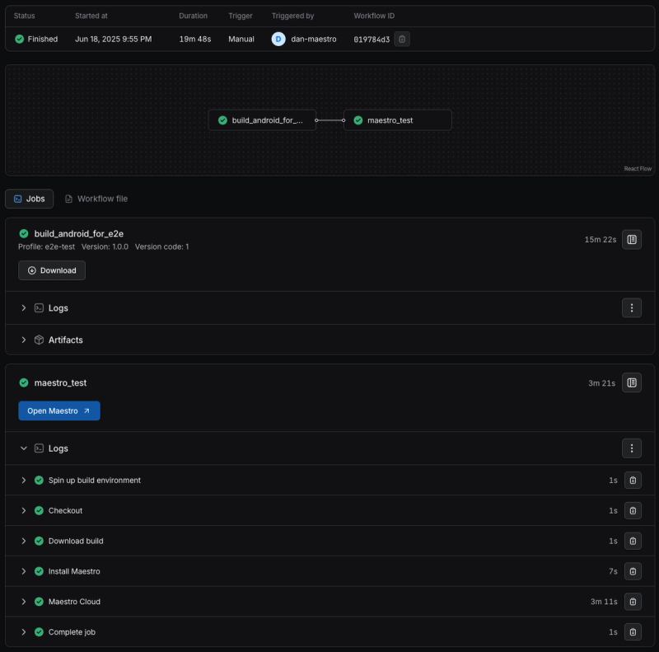Copy logs of the Maestro Cloud step
The height and width of the screenshot is (652, 659).
633,602
